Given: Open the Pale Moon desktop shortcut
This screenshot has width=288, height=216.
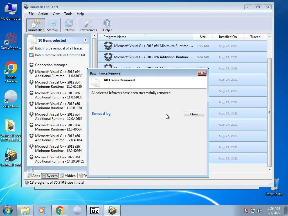Looking at the screenshot, I should [x=11, y=99].
